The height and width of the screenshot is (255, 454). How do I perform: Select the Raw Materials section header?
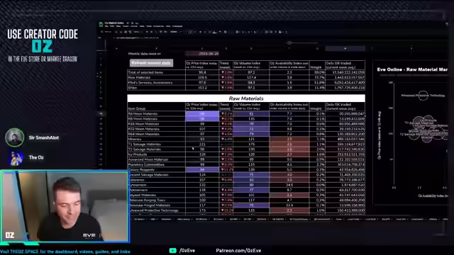point(246,98)
